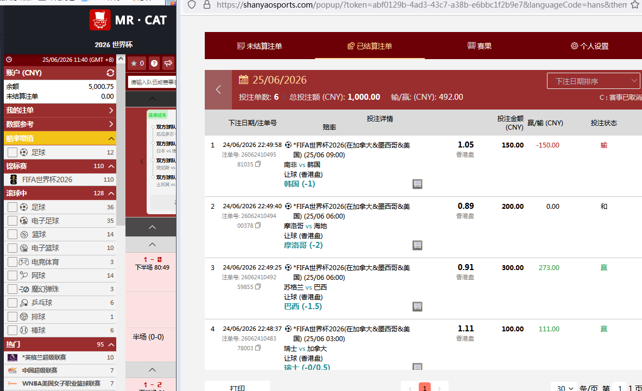This screenshot has height=391, width=642.
Task: Click the team or event search field
Action: [152, 82]
